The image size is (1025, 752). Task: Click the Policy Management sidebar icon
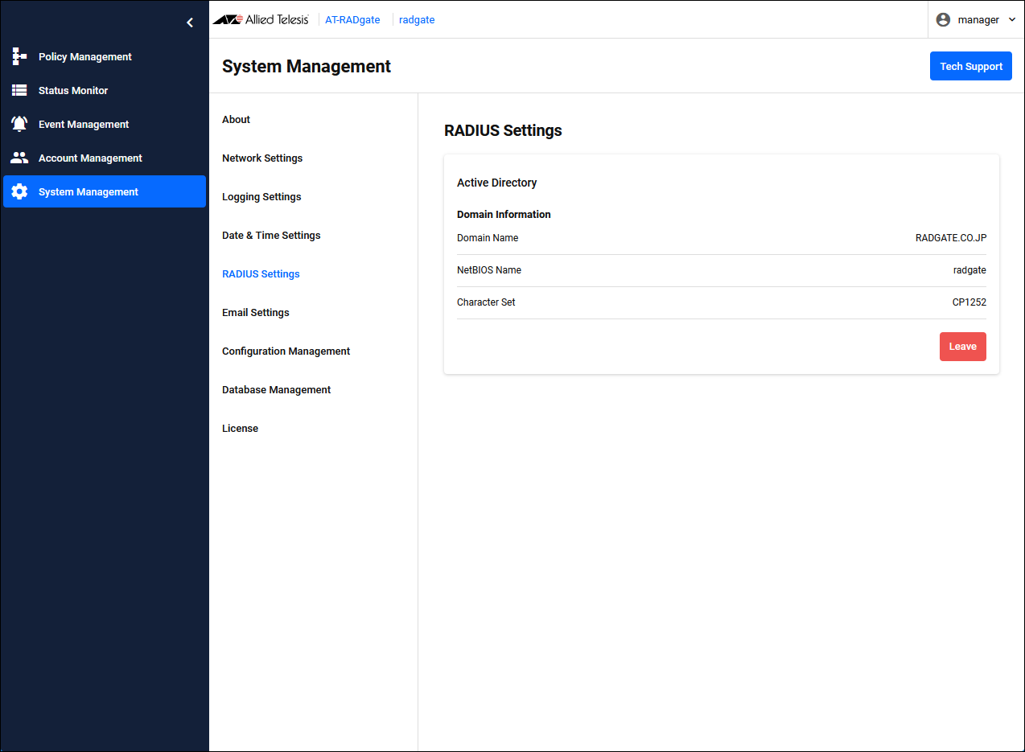point(19,57)
